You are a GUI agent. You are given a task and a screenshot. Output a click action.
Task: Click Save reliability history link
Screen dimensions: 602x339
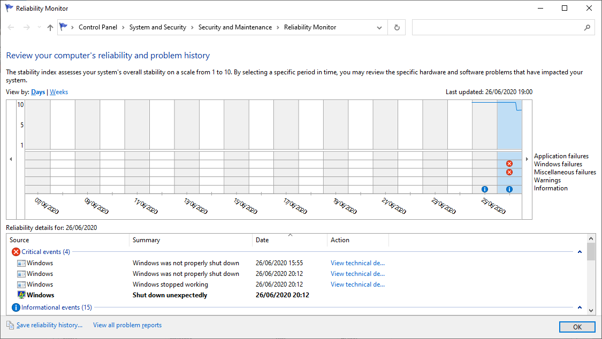tap(50, 325)
